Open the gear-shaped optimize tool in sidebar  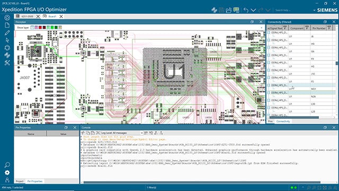[x=7, y=48]
